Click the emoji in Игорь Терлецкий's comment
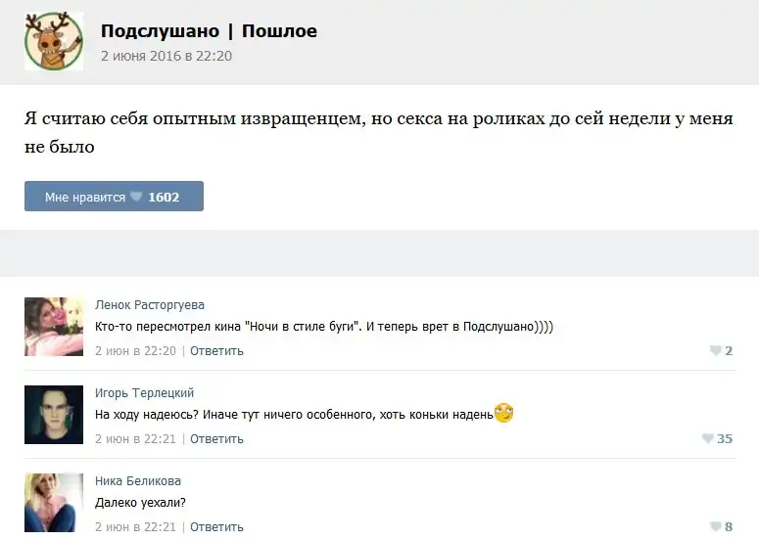This screenshot has width=759, height=540. point(504,414)
